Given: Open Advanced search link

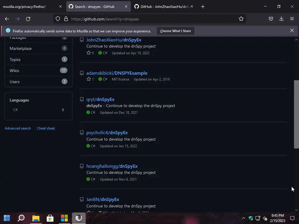Looking at the screenshot, I should pos(18,128).
